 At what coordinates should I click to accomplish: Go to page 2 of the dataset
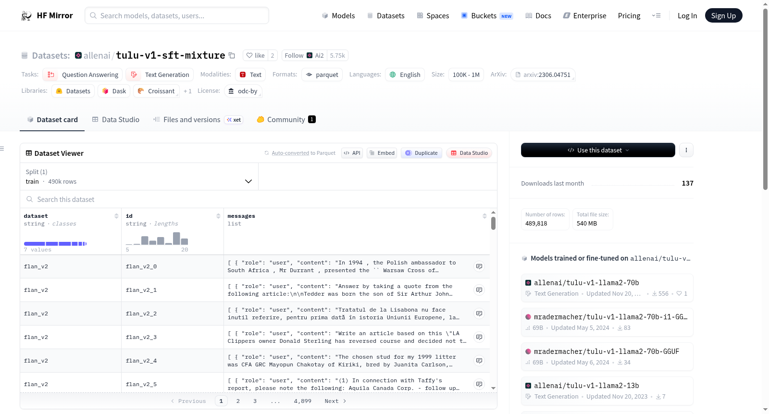pyautogui.click(x=238, y=401)
